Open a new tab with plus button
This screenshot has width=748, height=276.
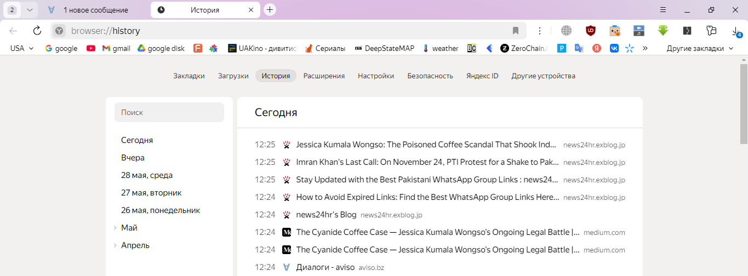click(270, 10)
